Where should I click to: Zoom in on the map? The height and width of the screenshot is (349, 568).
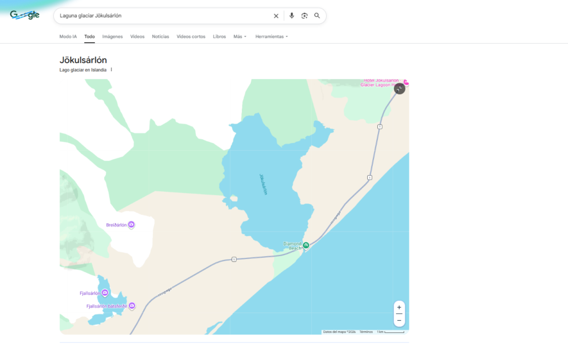(399, 307)
